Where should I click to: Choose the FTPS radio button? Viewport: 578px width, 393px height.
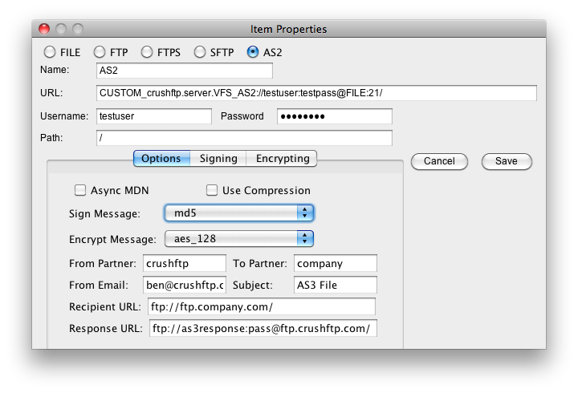tap(147, 52)
